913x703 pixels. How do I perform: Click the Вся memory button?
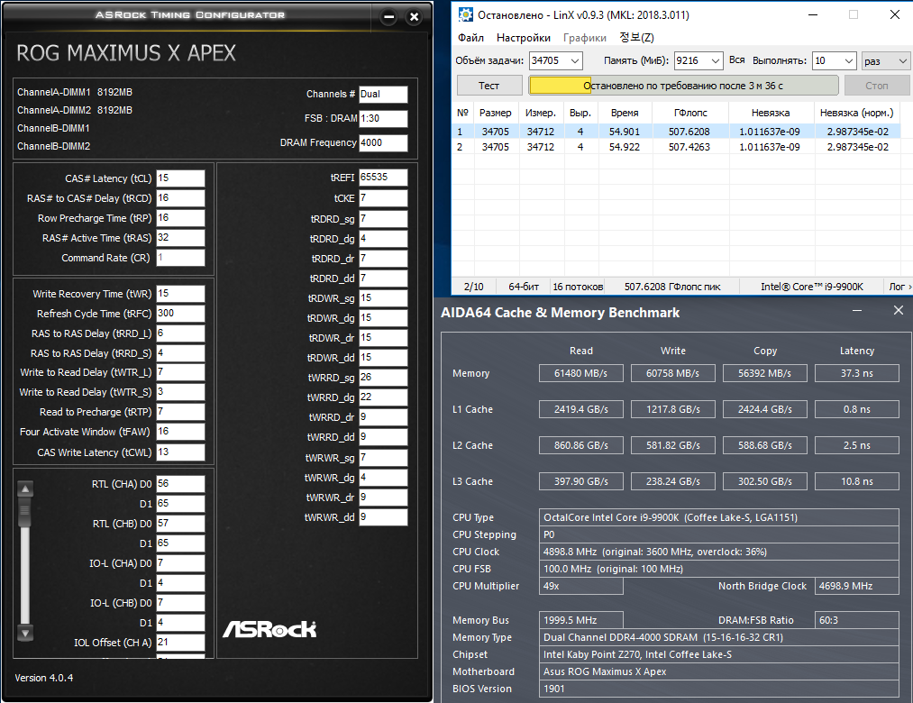point(736,60)
